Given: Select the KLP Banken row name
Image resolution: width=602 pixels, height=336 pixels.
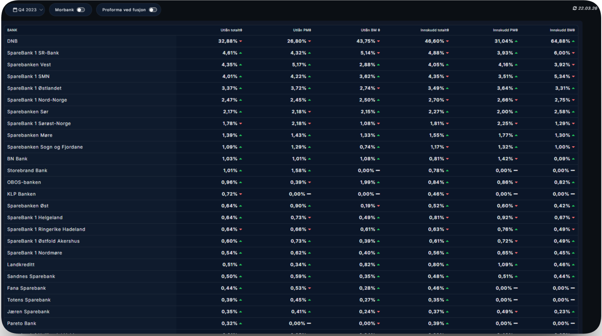Looking at the screenshot, I should (21, 194).
